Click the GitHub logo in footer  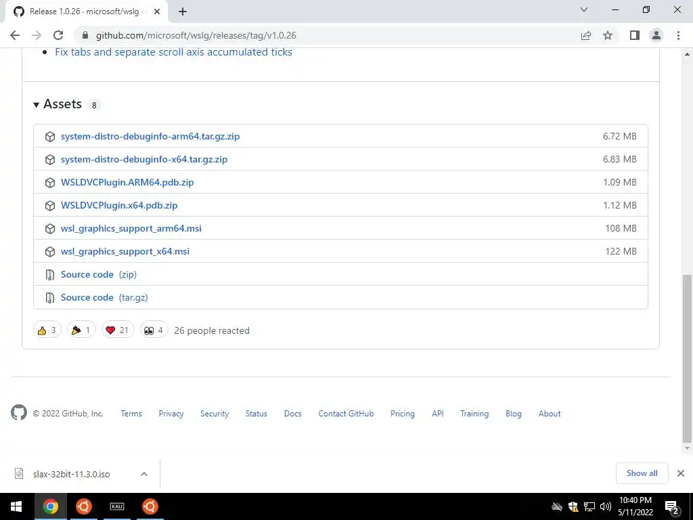coord(18,412)
